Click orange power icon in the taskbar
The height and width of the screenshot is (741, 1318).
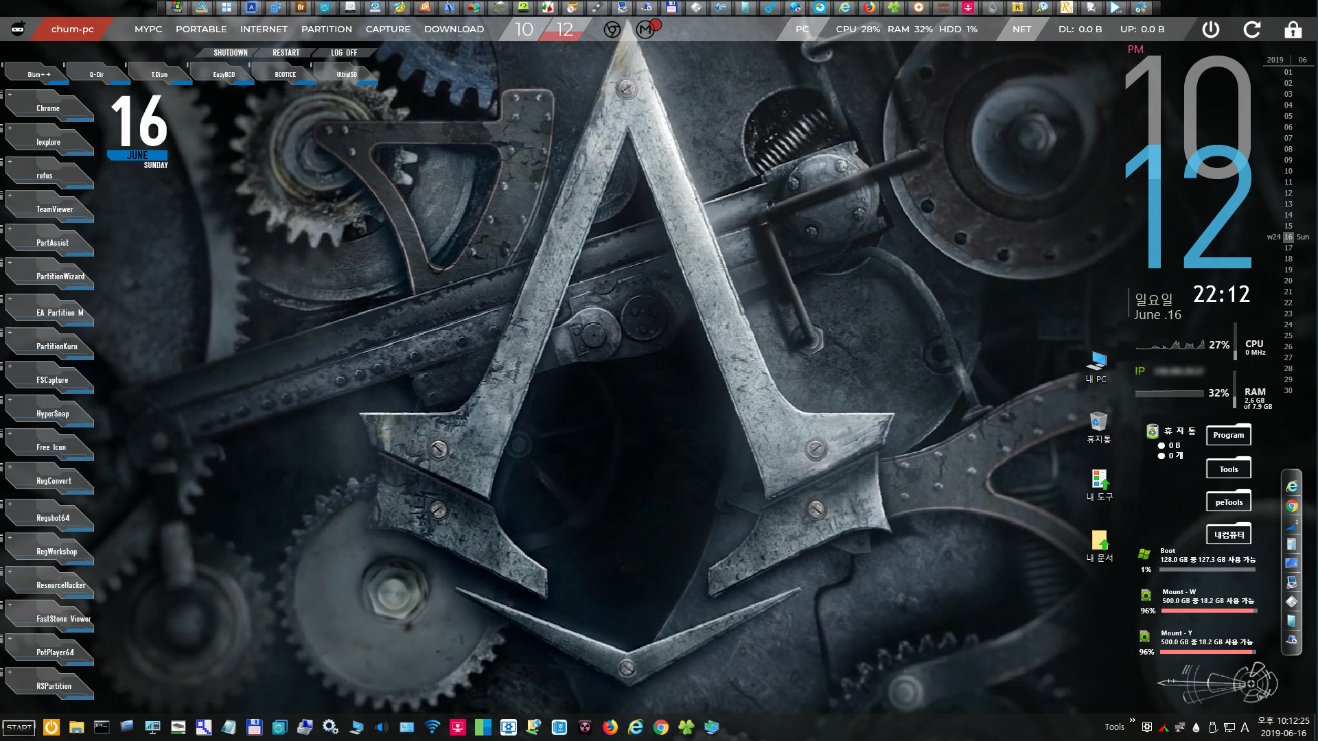point(51,727)
